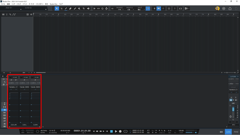This screenshot has height=135, width=240.
Task: Click the user profile avatar icon
Action: [217, 9]
